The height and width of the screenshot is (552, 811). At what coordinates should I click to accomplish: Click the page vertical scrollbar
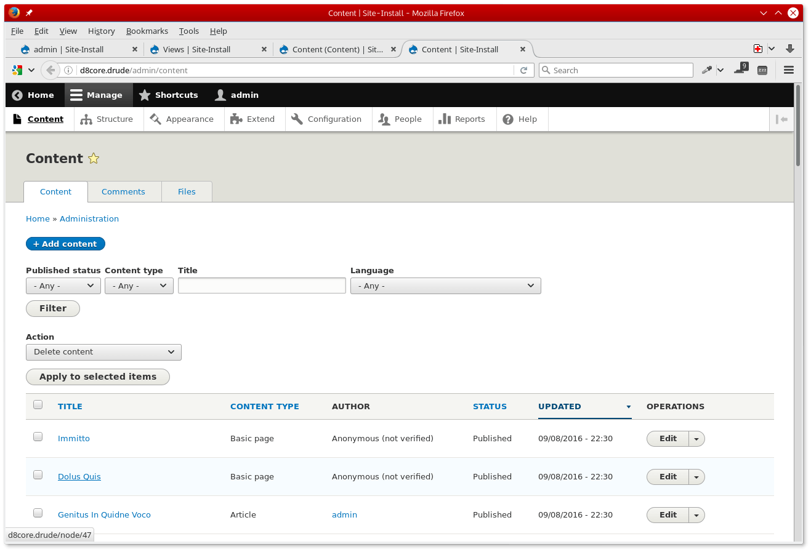tap(798, 126)
